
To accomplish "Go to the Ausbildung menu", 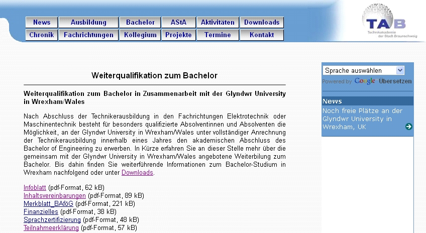I will [88, 22].
